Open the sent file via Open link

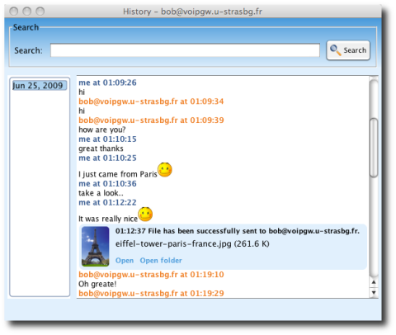(125, 260)
